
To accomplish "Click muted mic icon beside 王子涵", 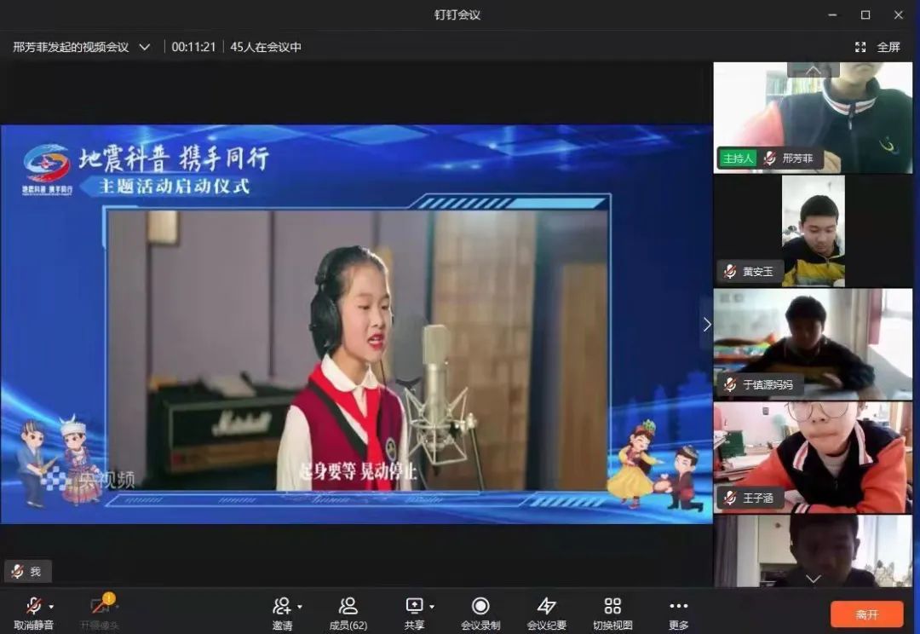I will (730, 498).
